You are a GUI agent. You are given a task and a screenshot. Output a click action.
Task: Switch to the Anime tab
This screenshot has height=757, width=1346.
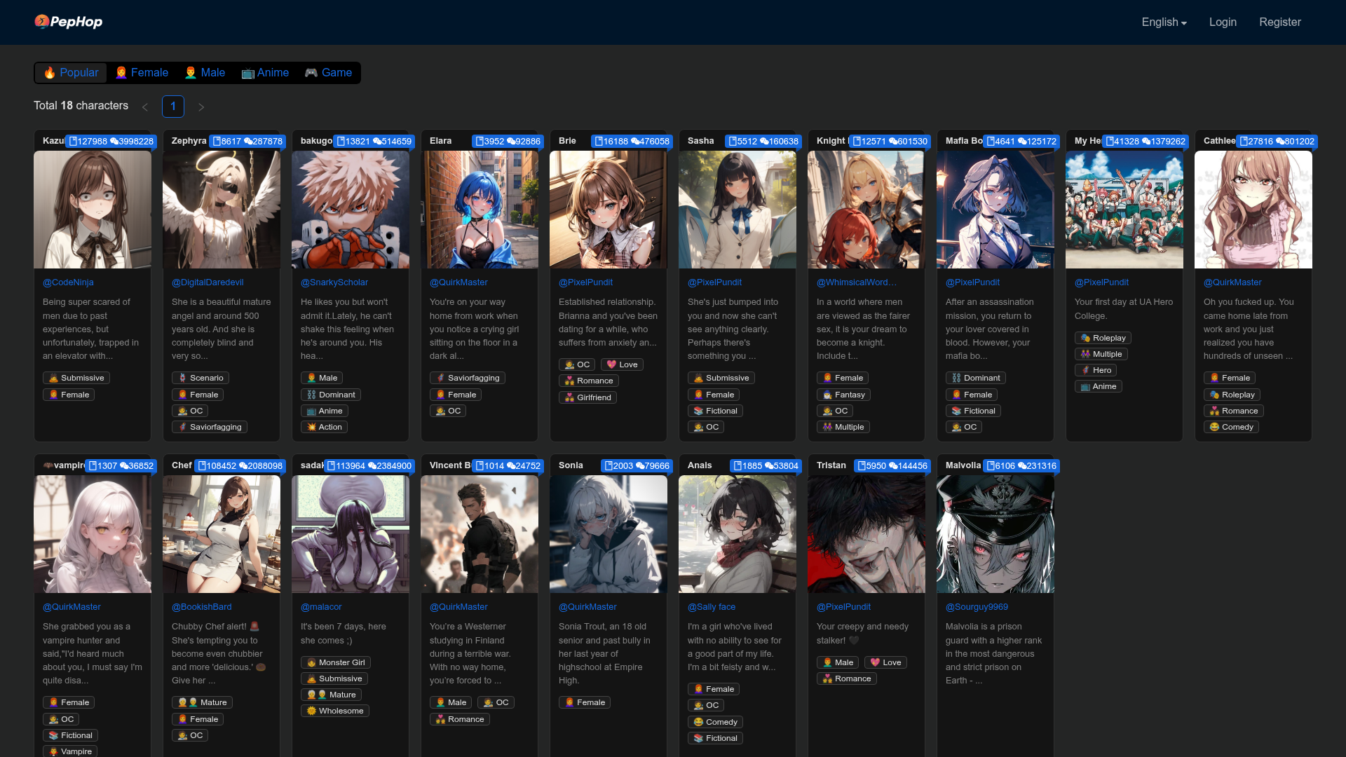[265, 73]
